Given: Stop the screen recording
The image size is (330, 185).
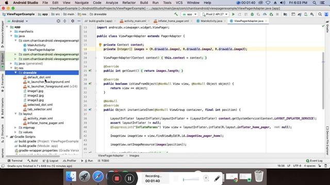Looking at the screenshot, I should pos(117,178).
